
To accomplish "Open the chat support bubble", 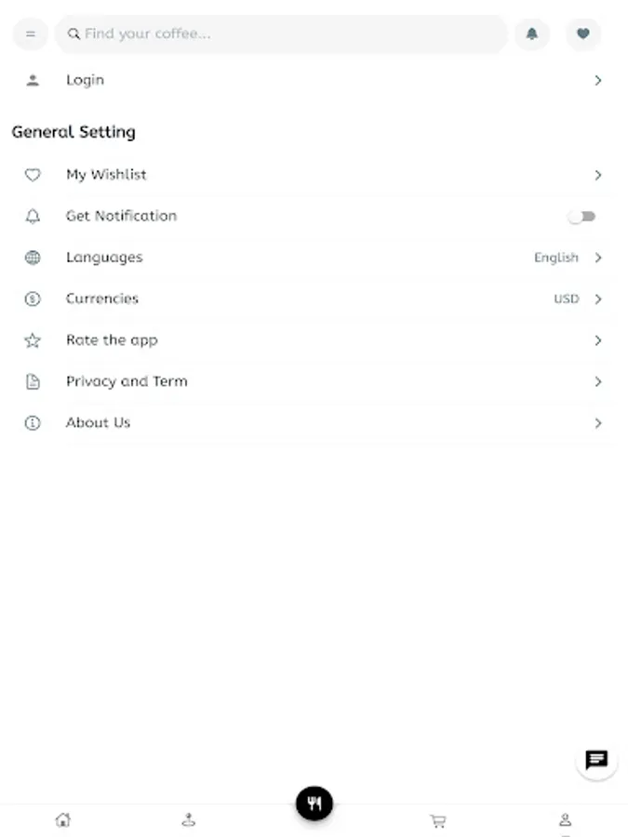I will pos(596,761).
